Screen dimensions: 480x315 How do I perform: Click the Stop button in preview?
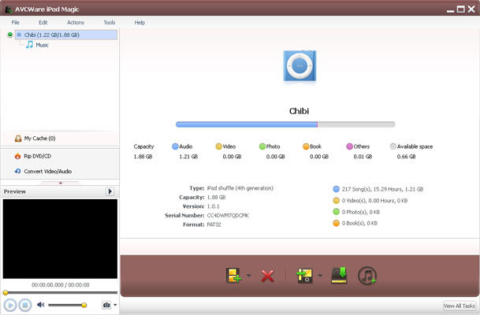coord(25,305)
